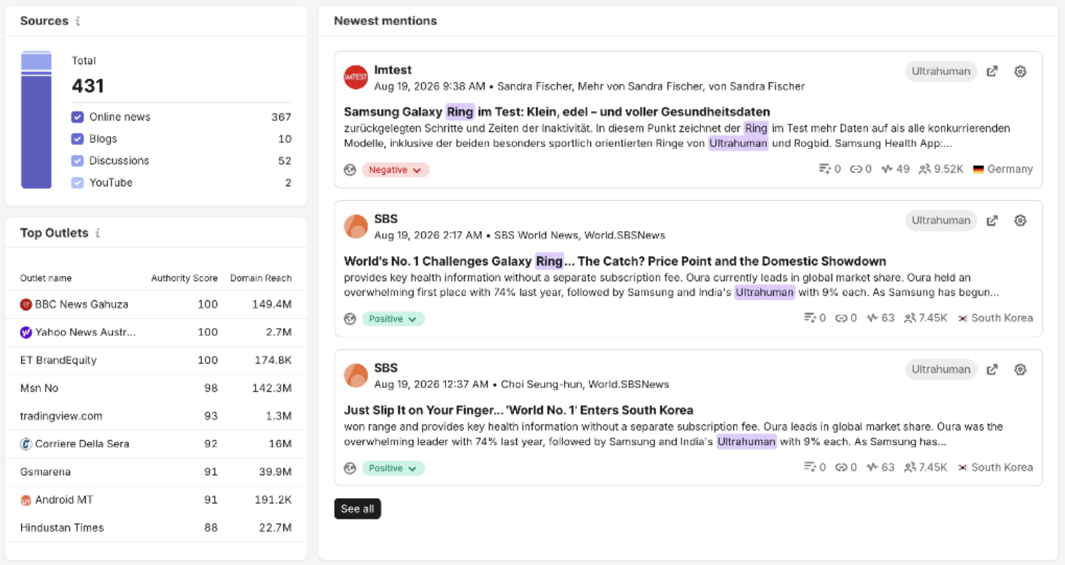Click the large dark segment of Sources bar
The height and width of the screenshot is (565, 1065).
36,132
